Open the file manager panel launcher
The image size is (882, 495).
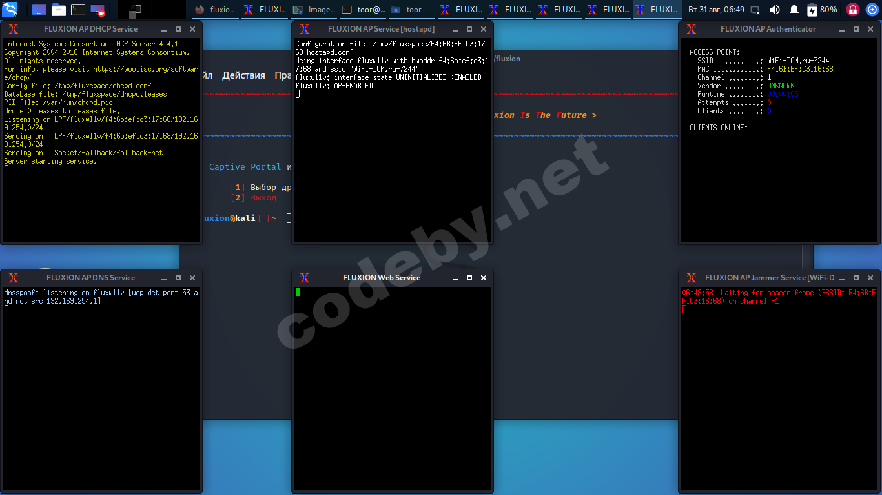coord(59,10)
